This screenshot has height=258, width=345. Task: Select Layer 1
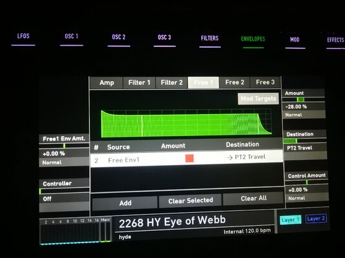click(x=290, y=219)
